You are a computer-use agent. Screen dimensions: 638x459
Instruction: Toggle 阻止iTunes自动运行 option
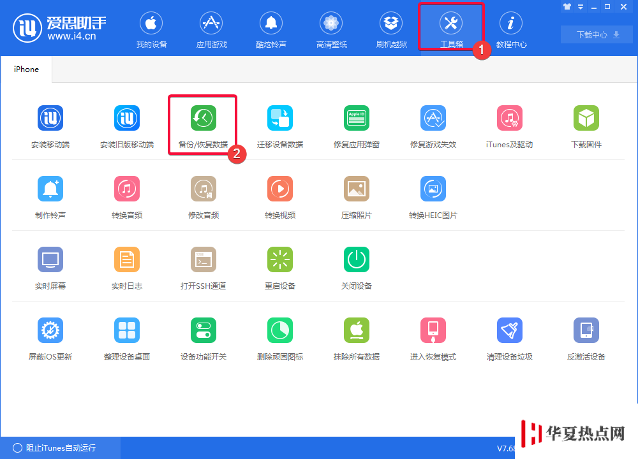(x=54, y=448)
